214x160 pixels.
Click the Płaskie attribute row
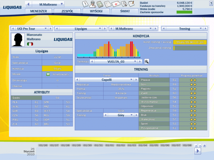pyautogui.click(x=173, y=80)
